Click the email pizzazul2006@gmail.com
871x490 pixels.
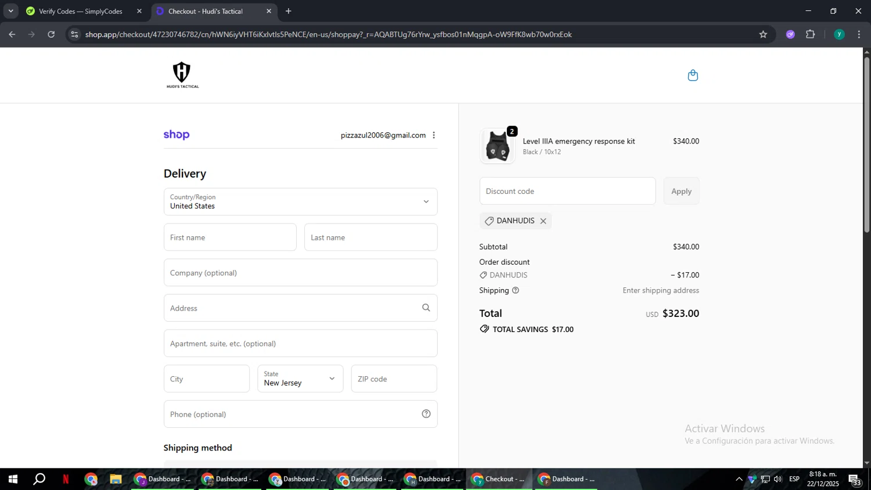[383, 135]
